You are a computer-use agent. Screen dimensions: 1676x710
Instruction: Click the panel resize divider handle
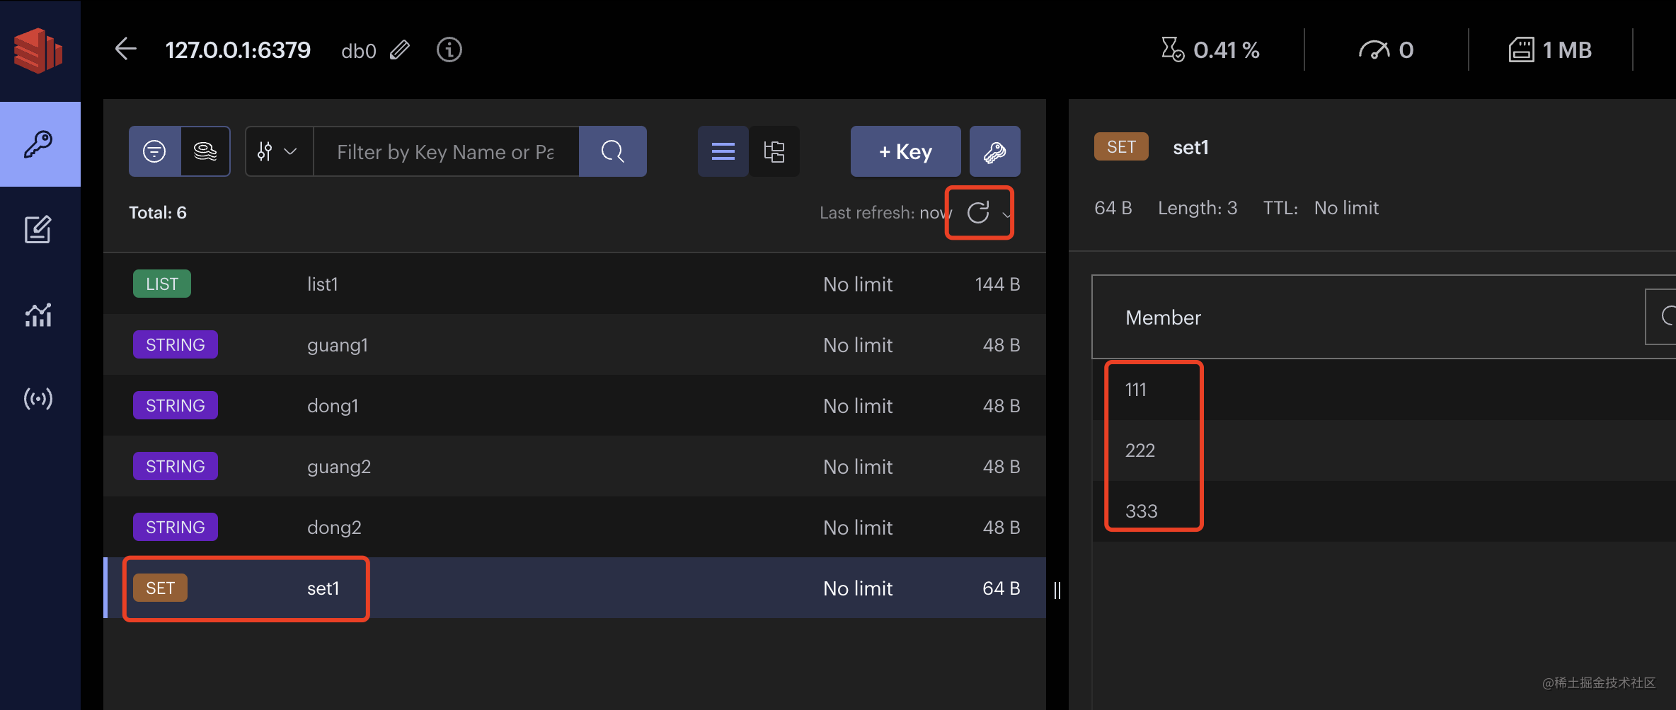[1057, 590]
